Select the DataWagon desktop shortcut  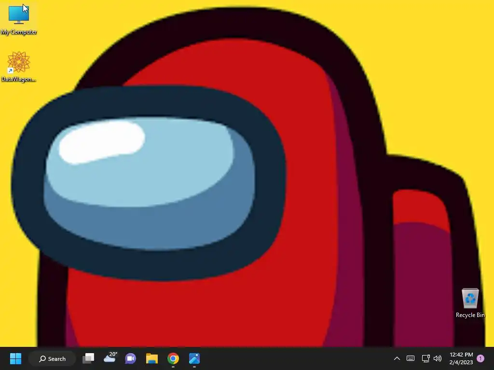[19, 66]
